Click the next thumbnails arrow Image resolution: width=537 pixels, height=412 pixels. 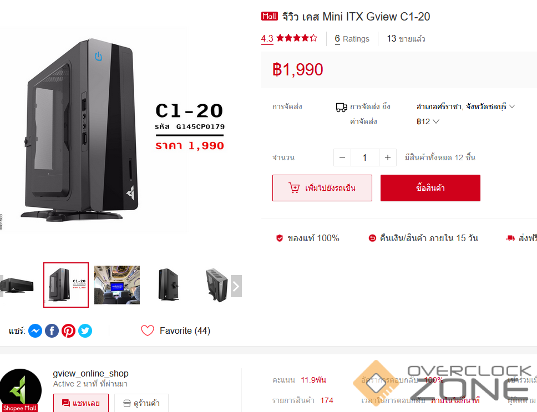236,286
